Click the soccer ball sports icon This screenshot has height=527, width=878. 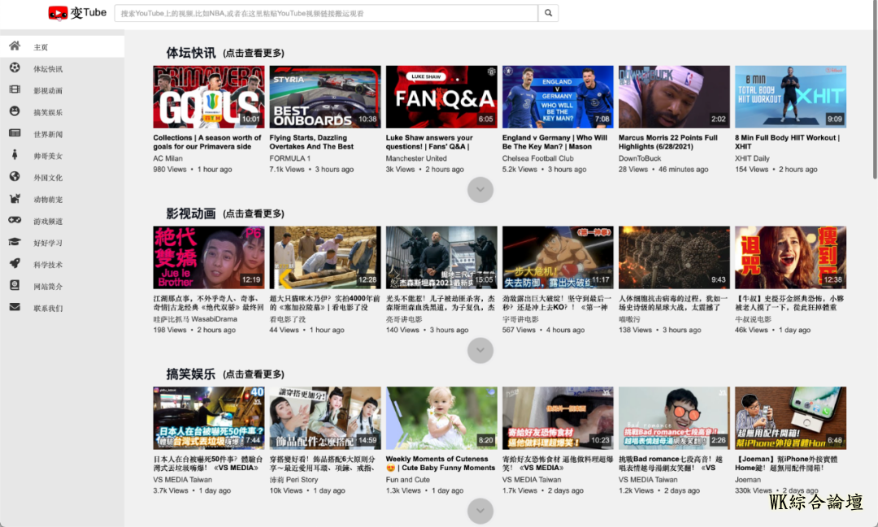coord(15,67)
